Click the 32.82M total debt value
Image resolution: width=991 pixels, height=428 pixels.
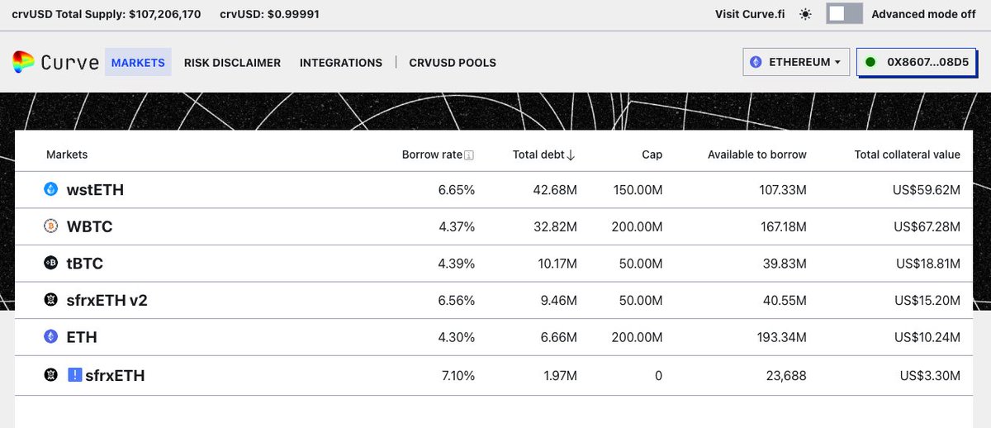556,226
